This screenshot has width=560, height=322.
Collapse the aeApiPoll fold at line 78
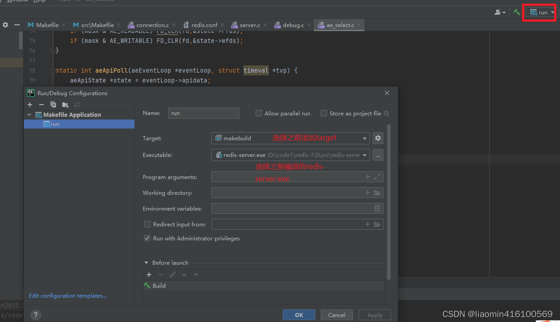[53, 70]
